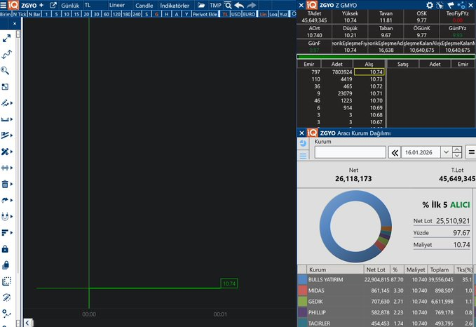This screenshot has height=327, width=476.
Task: Open the hamburger menu in chart toolbar
Action: pyautogui.click(x=4, y=5)
